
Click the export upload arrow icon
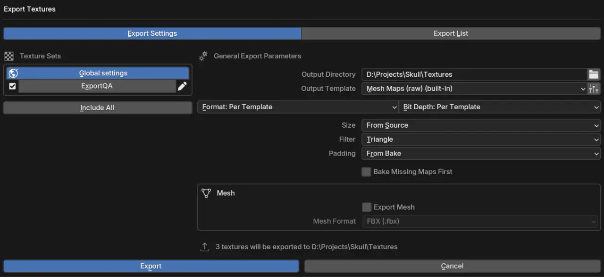coord(205,247)
